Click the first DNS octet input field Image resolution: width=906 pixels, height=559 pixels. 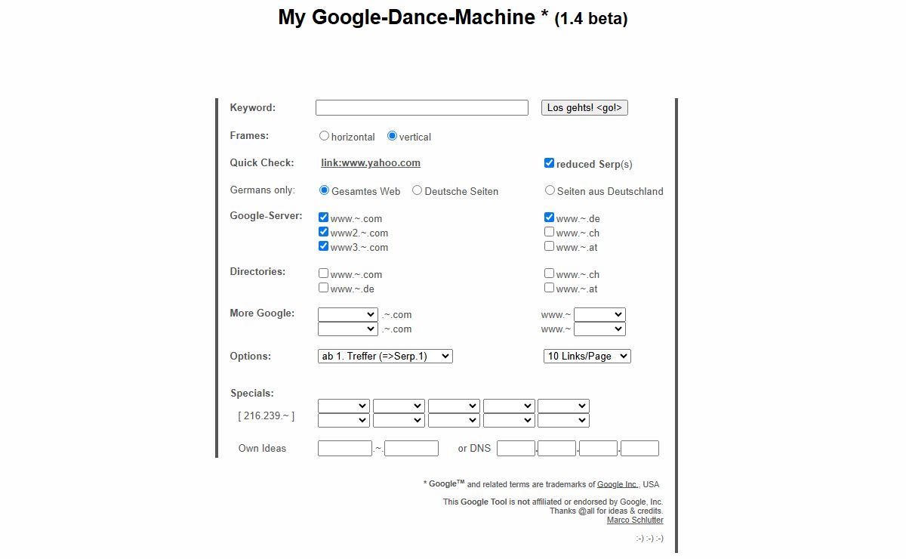(516, 448)
